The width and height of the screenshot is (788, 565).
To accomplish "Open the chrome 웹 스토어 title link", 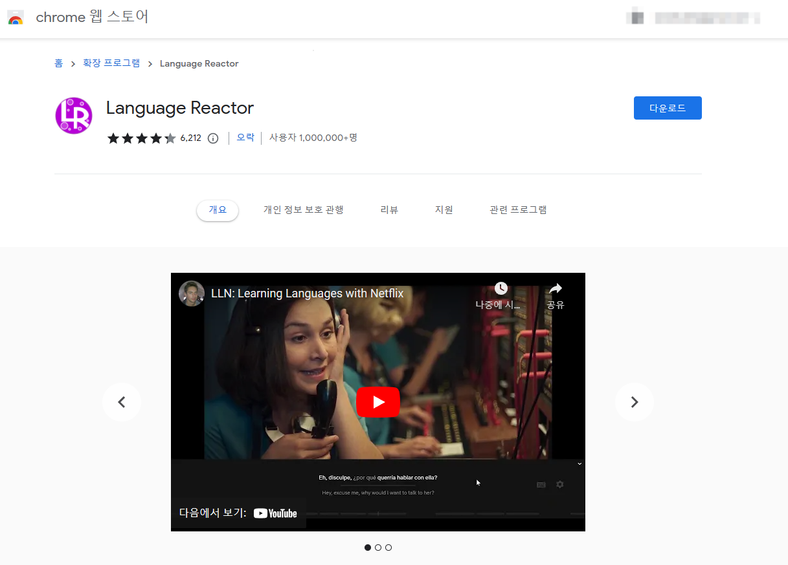I will click(92, 17).
